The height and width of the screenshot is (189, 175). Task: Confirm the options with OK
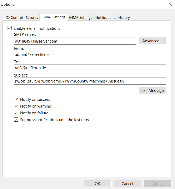click(x=97, y=184)
